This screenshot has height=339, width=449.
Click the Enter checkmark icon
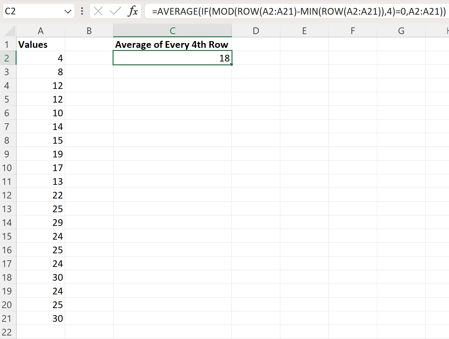point(115,11)
